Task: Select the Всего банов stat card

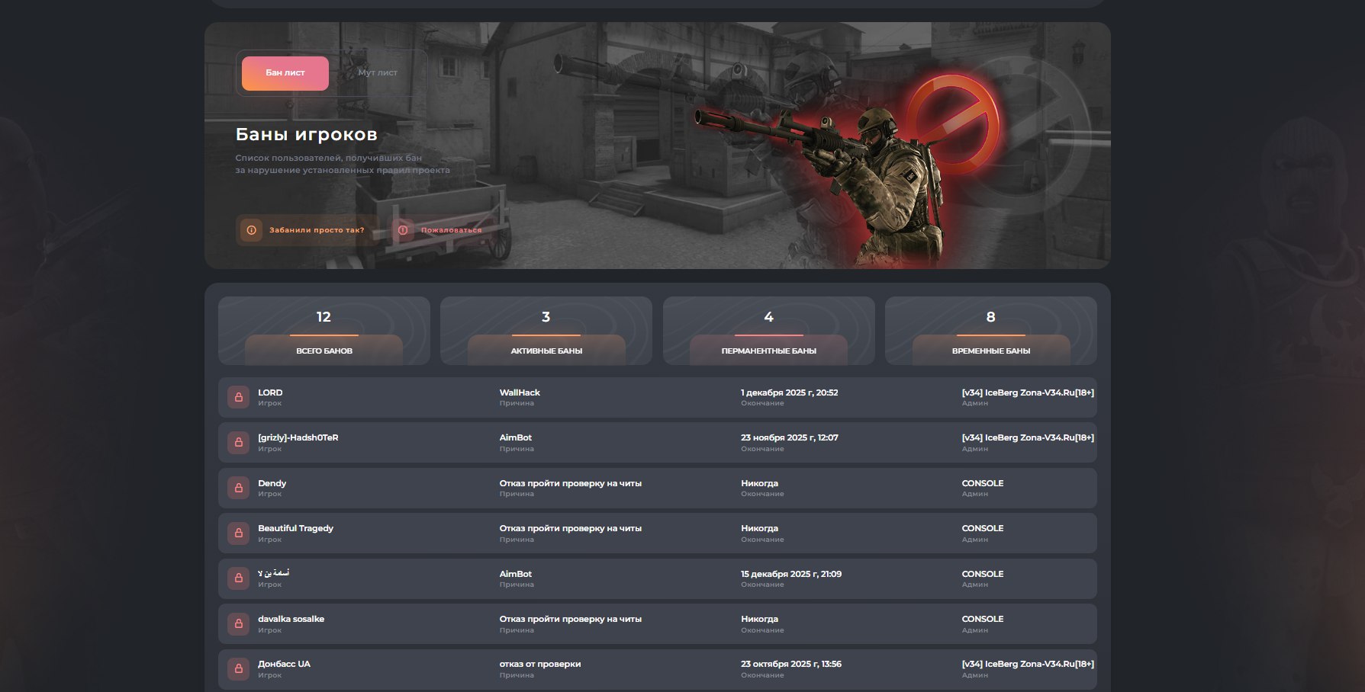Action: click(x=324, y=331)
